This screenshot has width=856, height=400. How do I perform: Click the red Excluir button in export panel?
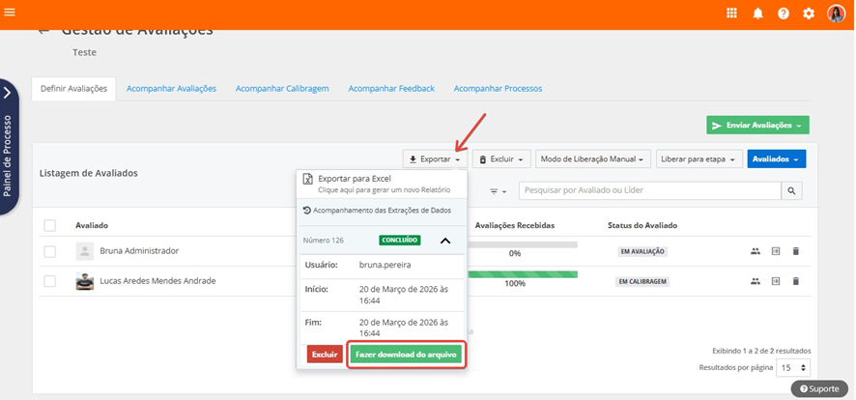click(325, 355)
